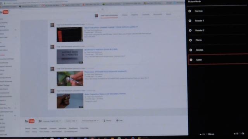Open the Advertise footer link
Viewport: 248px width, 139px height.
[x=62, y=128]
